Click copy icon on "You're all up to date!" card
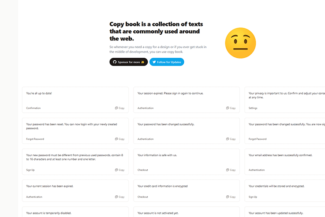 tap(120, 108)
